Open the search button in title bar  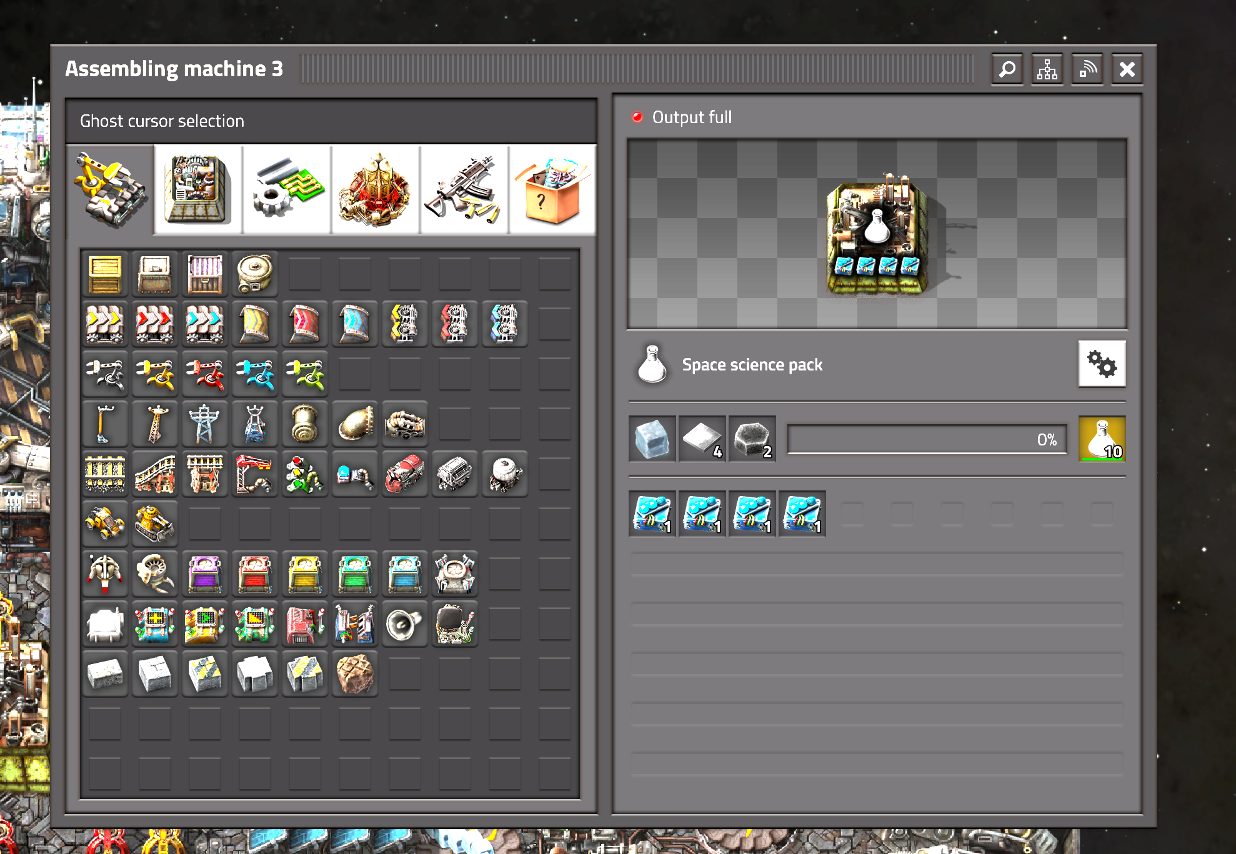pos(1007,69)
